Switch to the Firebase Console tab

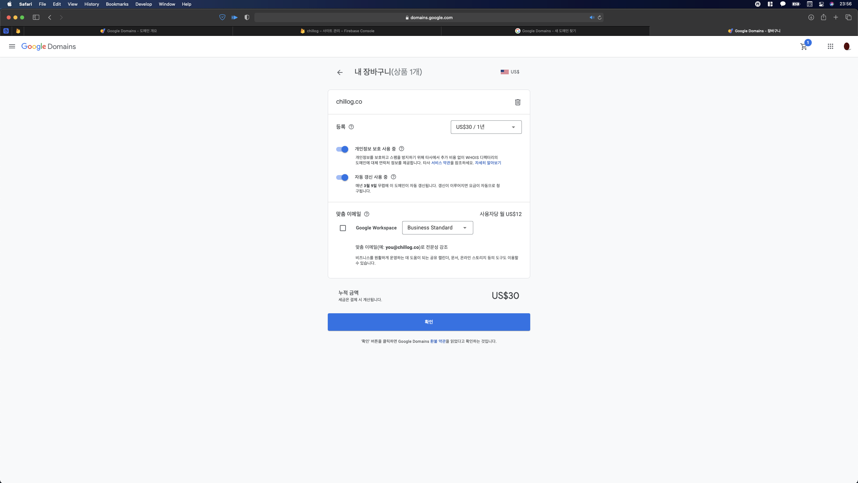point(337,31)
